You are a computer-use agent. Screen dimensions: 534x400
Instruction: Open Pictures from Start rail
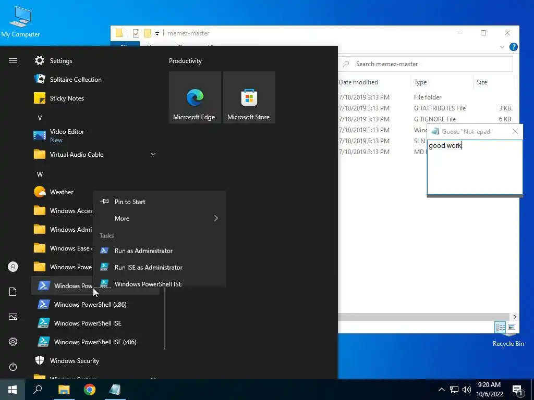tap(13, 317)
